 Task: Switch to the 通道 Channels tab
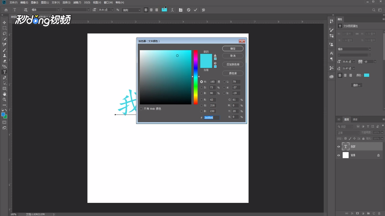[355, 119]
